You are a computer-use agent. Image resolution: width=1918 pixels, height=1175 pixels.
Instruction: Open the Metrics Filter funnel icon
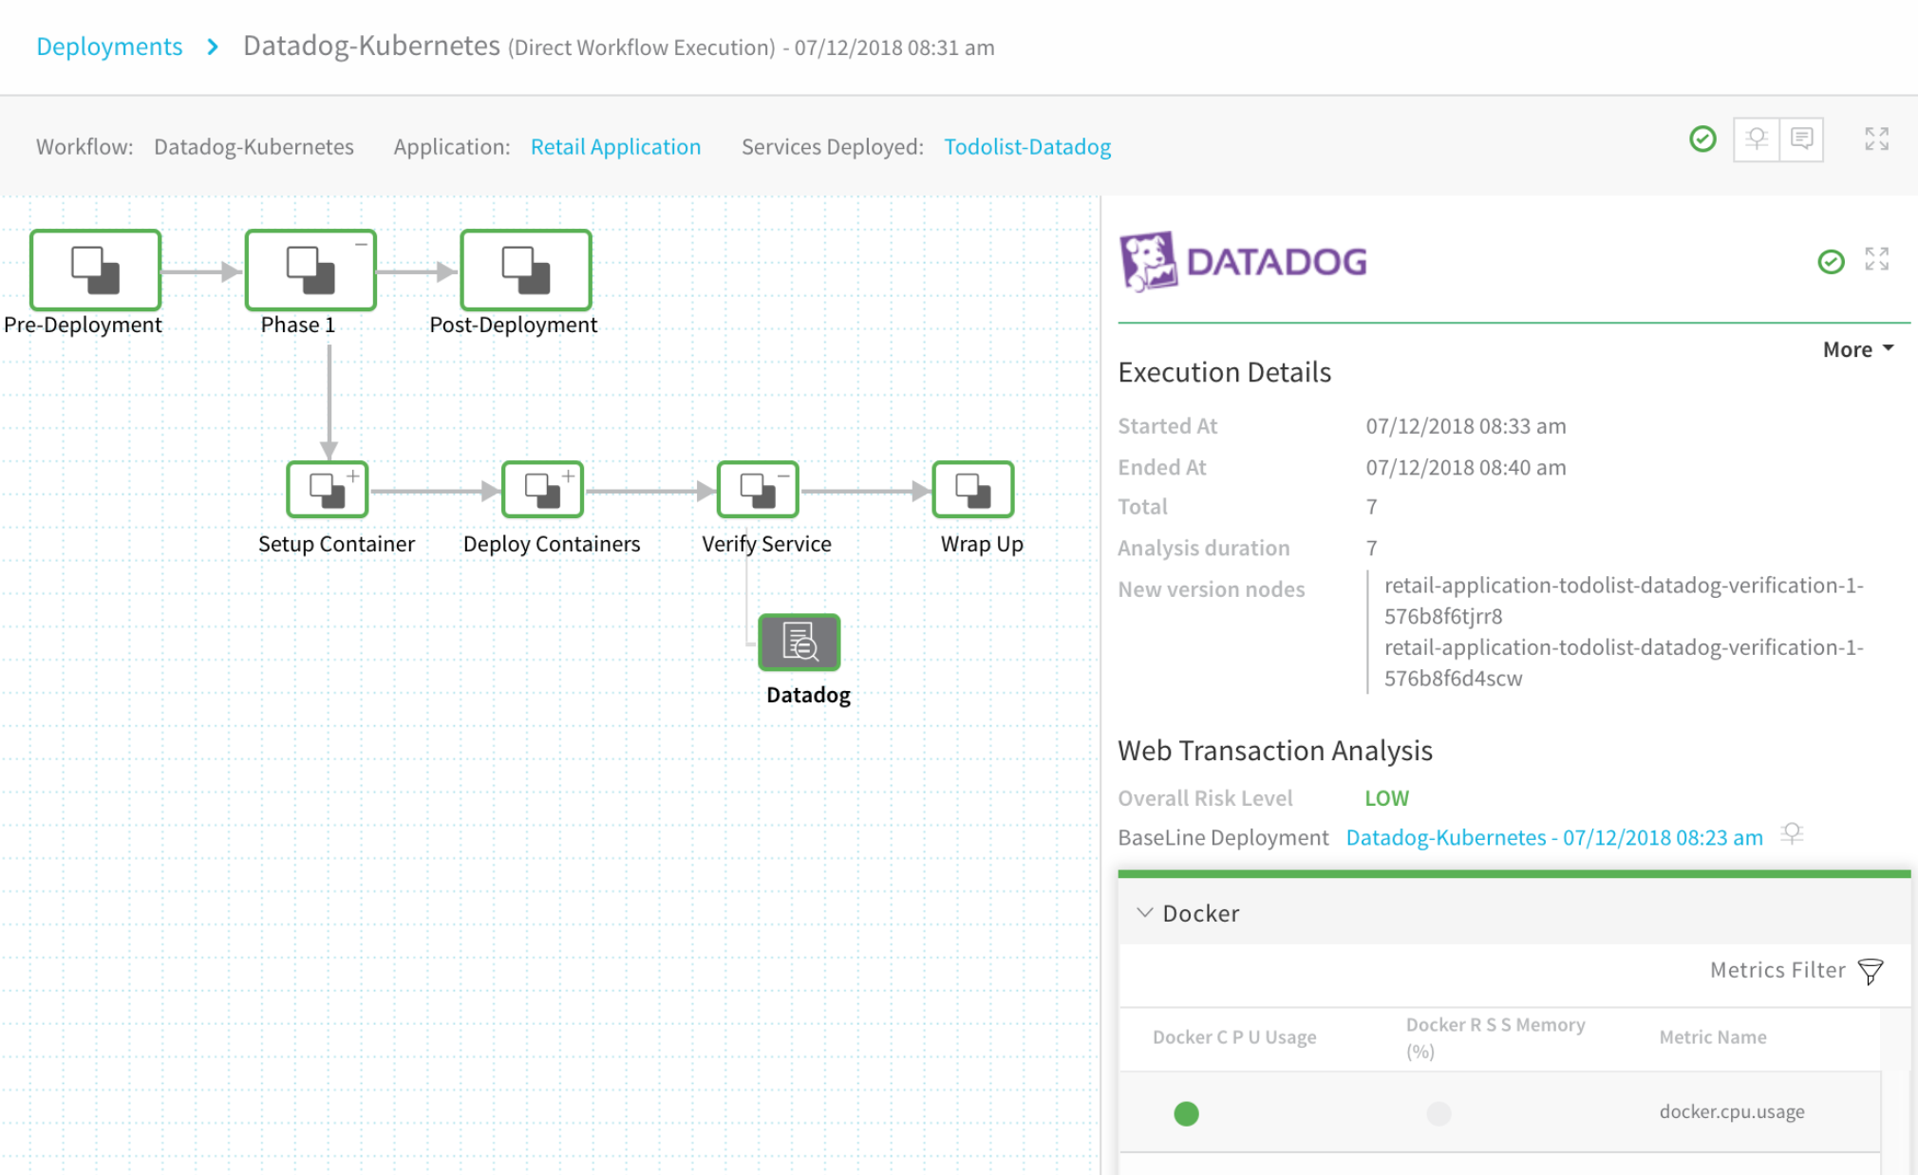[1871, 971]
